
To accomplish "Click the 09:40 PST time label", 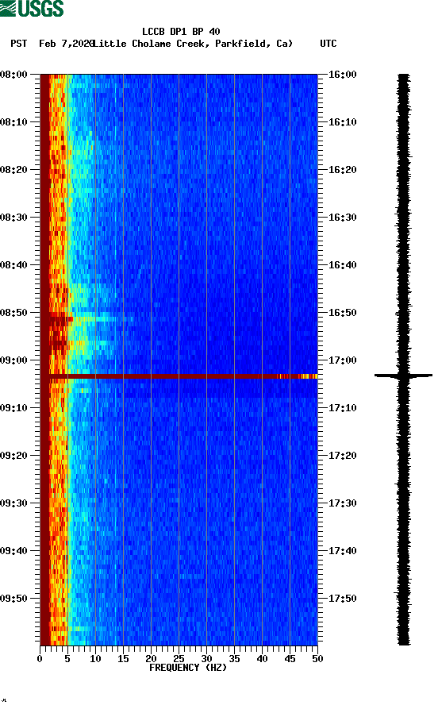I will [14, 551].
